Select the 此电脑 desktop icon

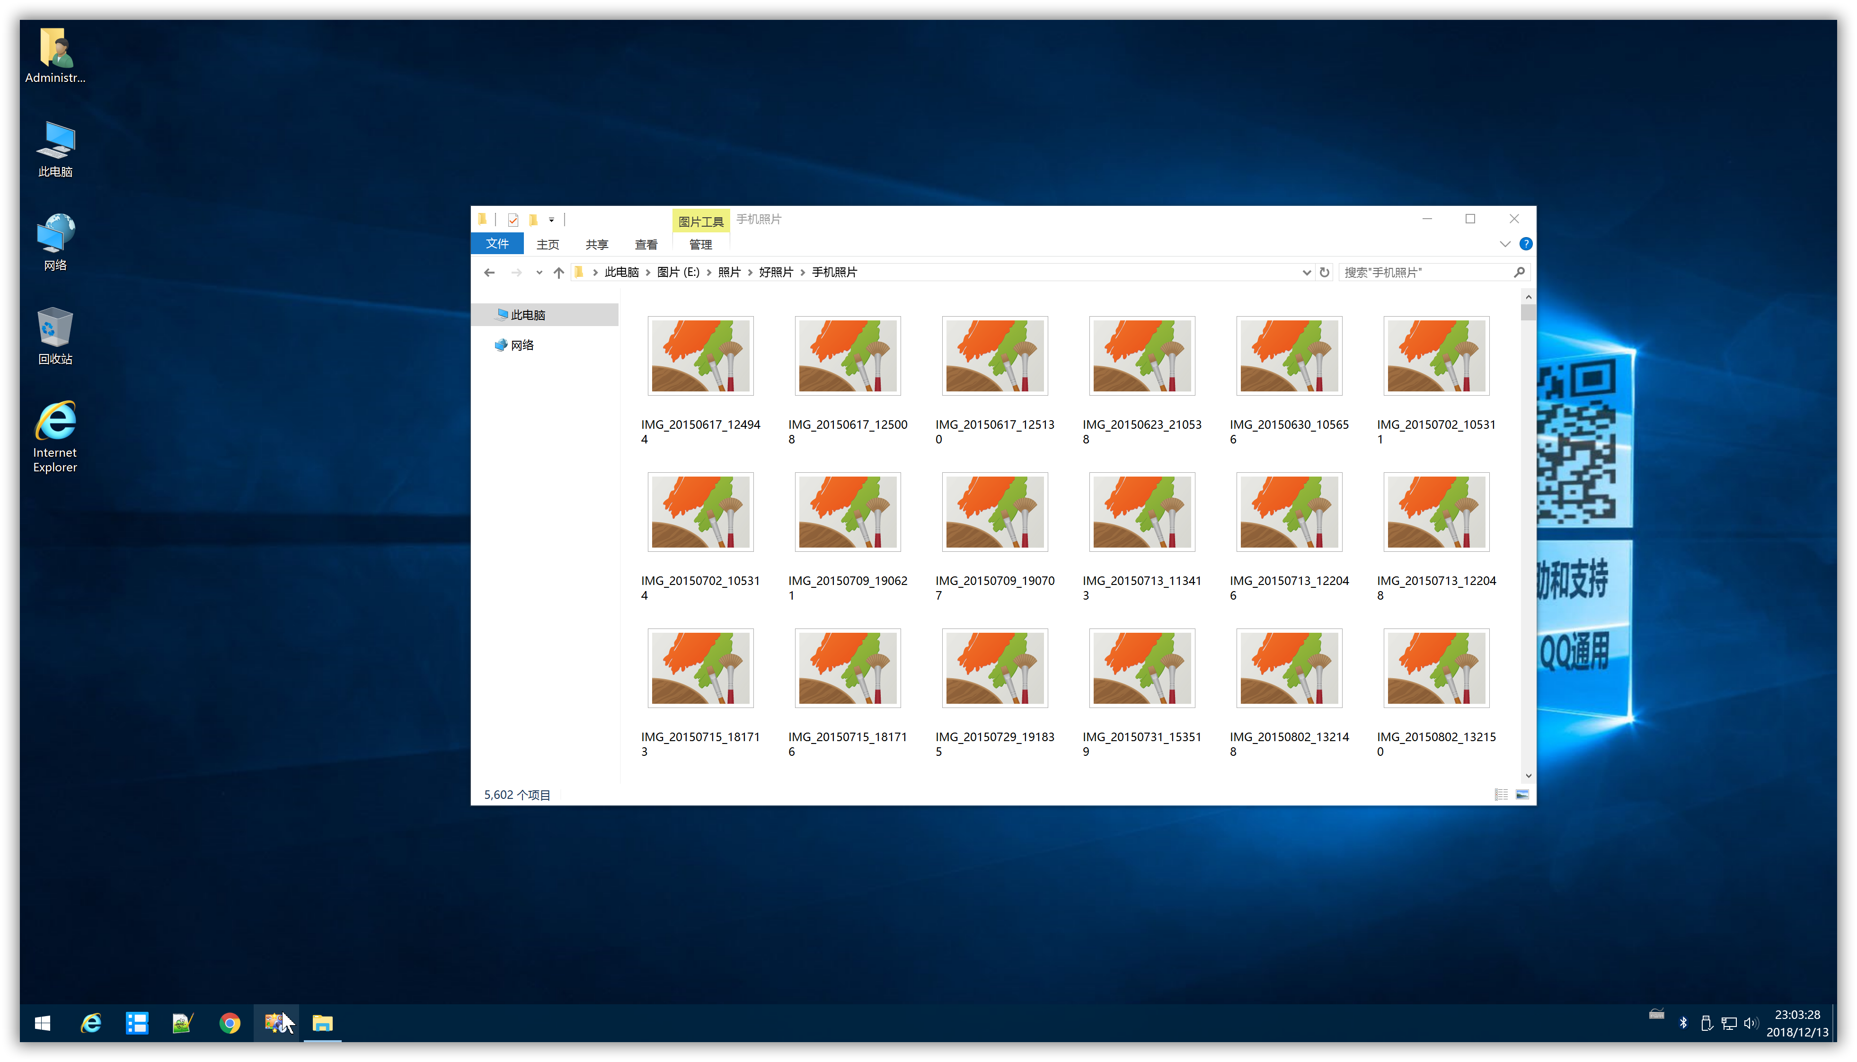[x=55, y=150]
